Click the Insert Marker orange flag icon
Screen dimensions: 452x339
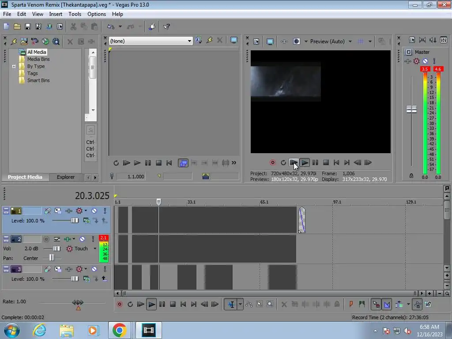[x=351, y=304]
